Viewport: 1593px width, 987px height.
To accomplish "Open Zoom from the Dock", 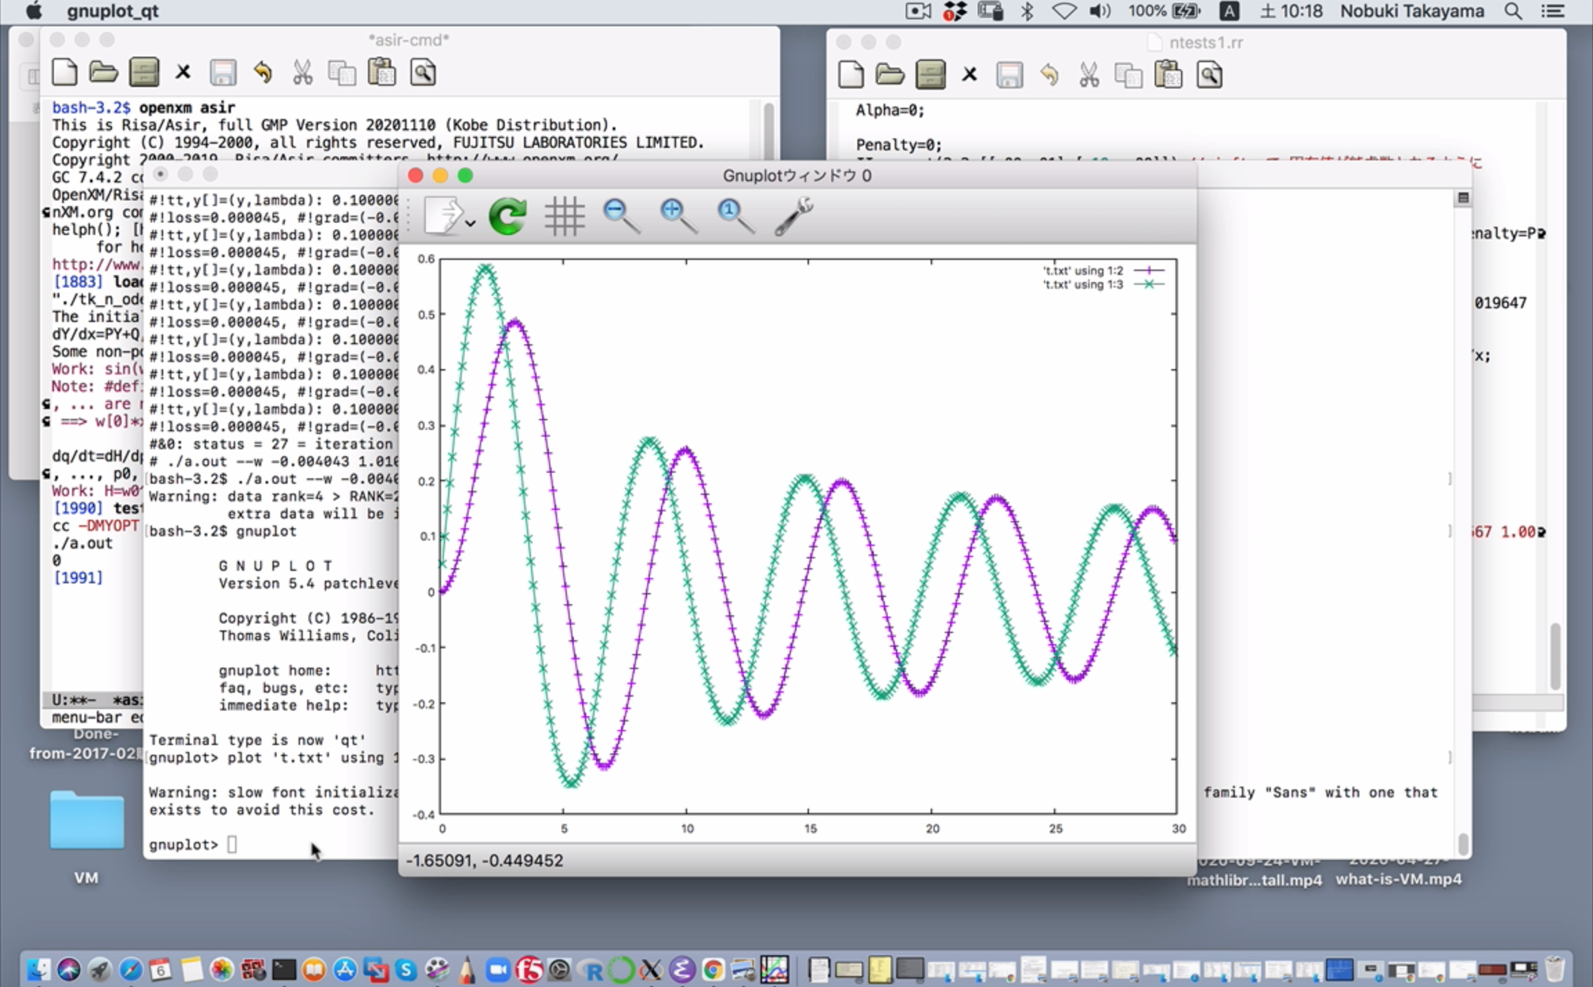I will tap(497, 969).
